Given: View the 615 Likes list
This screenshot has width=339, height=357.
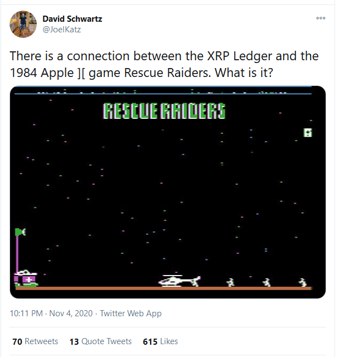Looking at the screenshot, I should click(x=161, y=341).
